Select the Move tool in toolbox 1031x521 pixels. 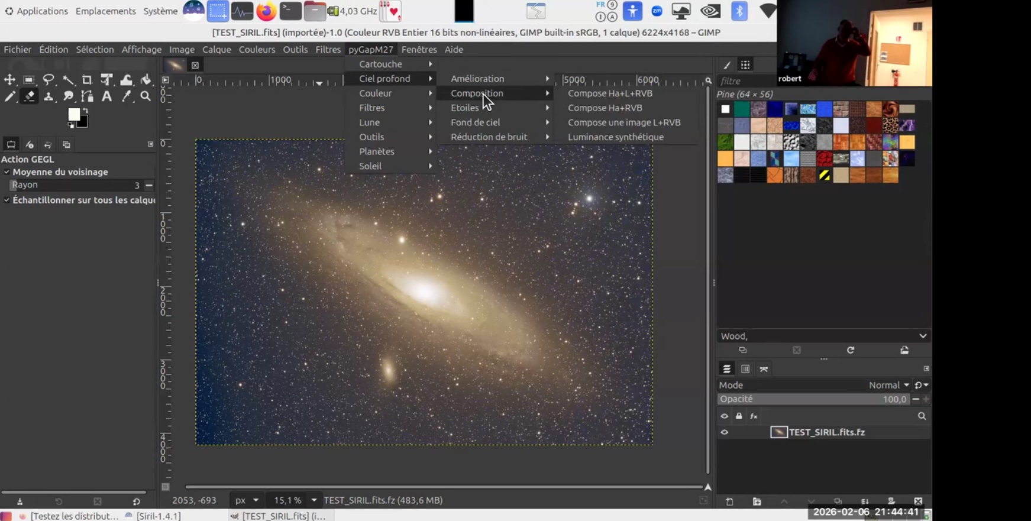[x=9, y=80]
